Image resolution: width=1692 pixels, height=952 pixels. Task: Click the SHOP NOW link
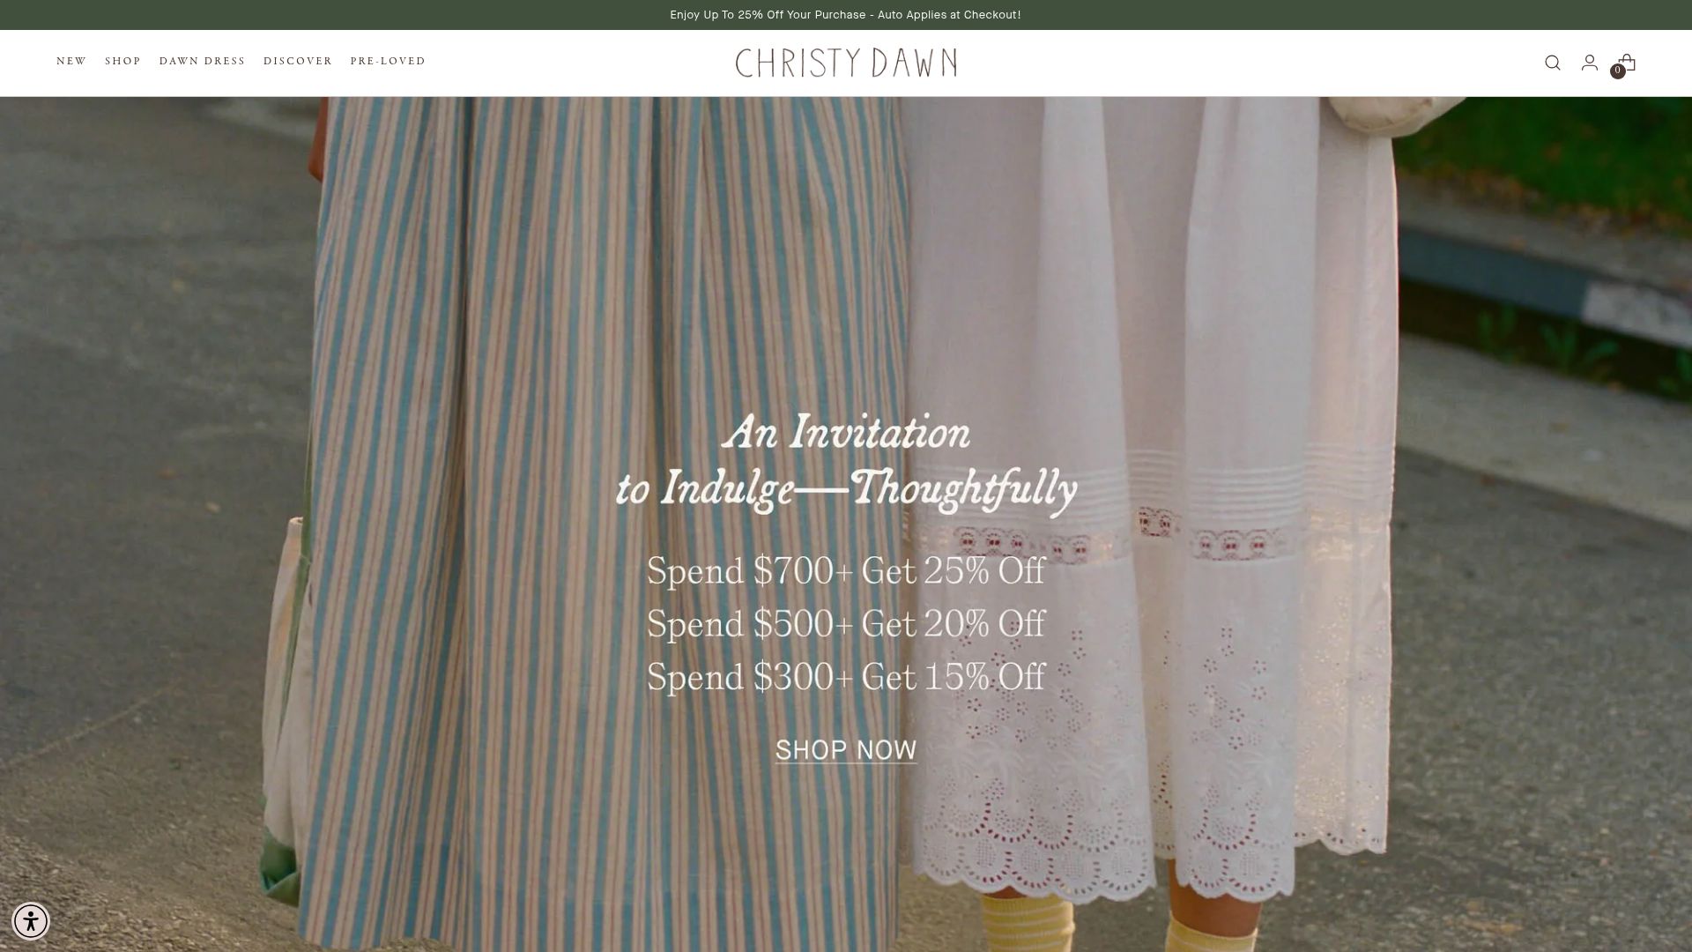(x=845, y=750)
